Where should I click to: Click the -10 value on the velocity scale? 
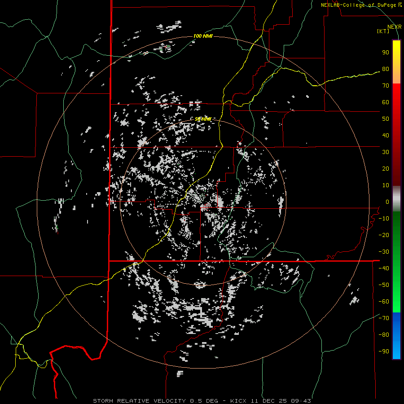pos(384,219)
